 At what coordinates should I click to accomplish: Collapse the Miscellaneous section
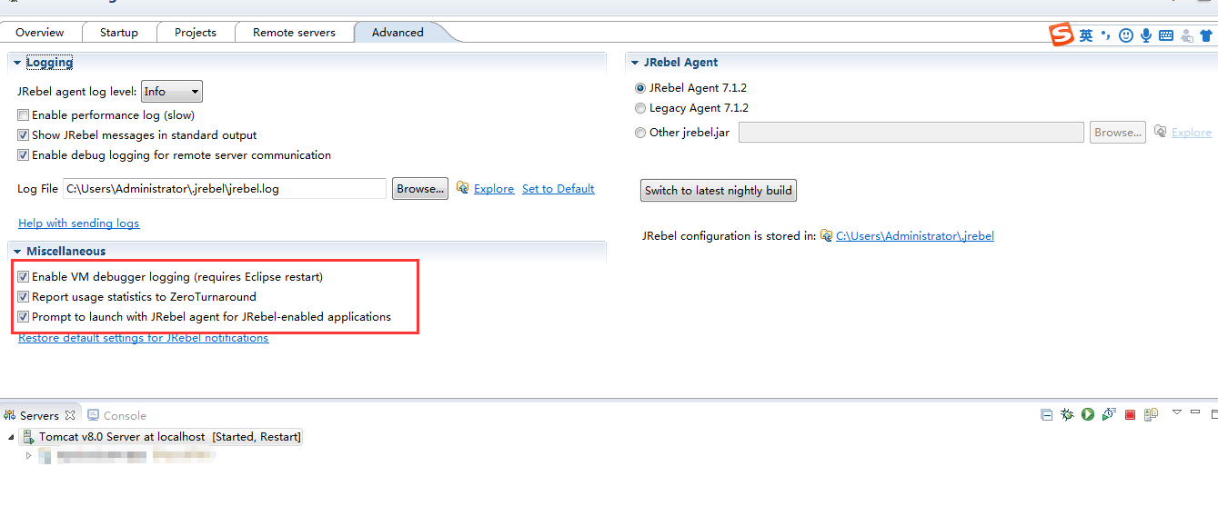(x=17, y=252)
